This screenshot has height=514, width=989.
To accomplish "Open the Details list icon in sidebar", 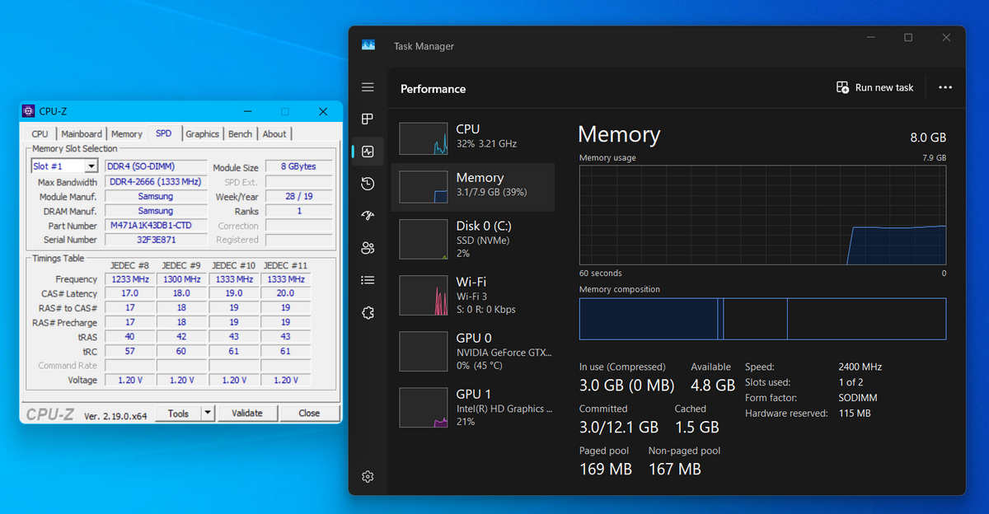I will (368, 280).
